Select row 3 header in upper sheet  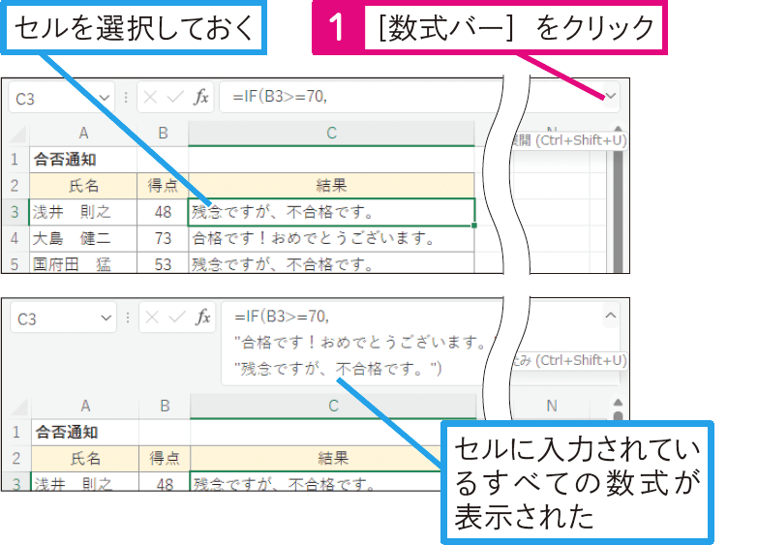(15, 212)
